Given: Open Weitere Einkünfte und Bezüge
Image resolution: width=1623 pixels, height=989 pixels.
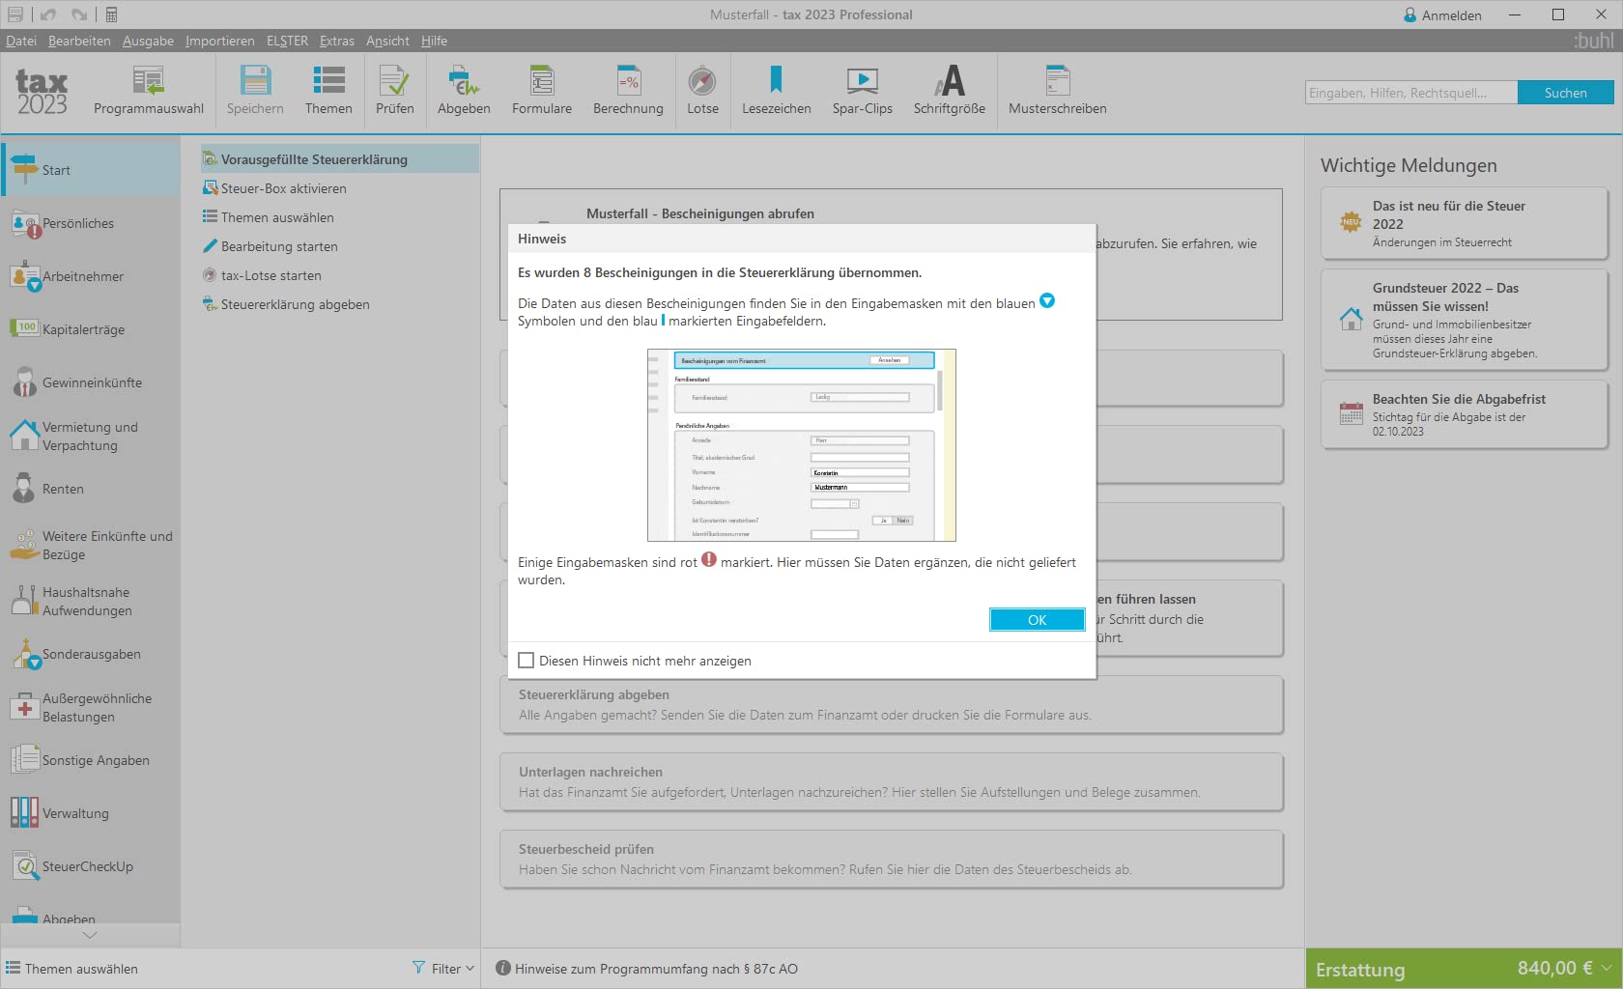Looking at the screenshot, I should pos(90,545).
